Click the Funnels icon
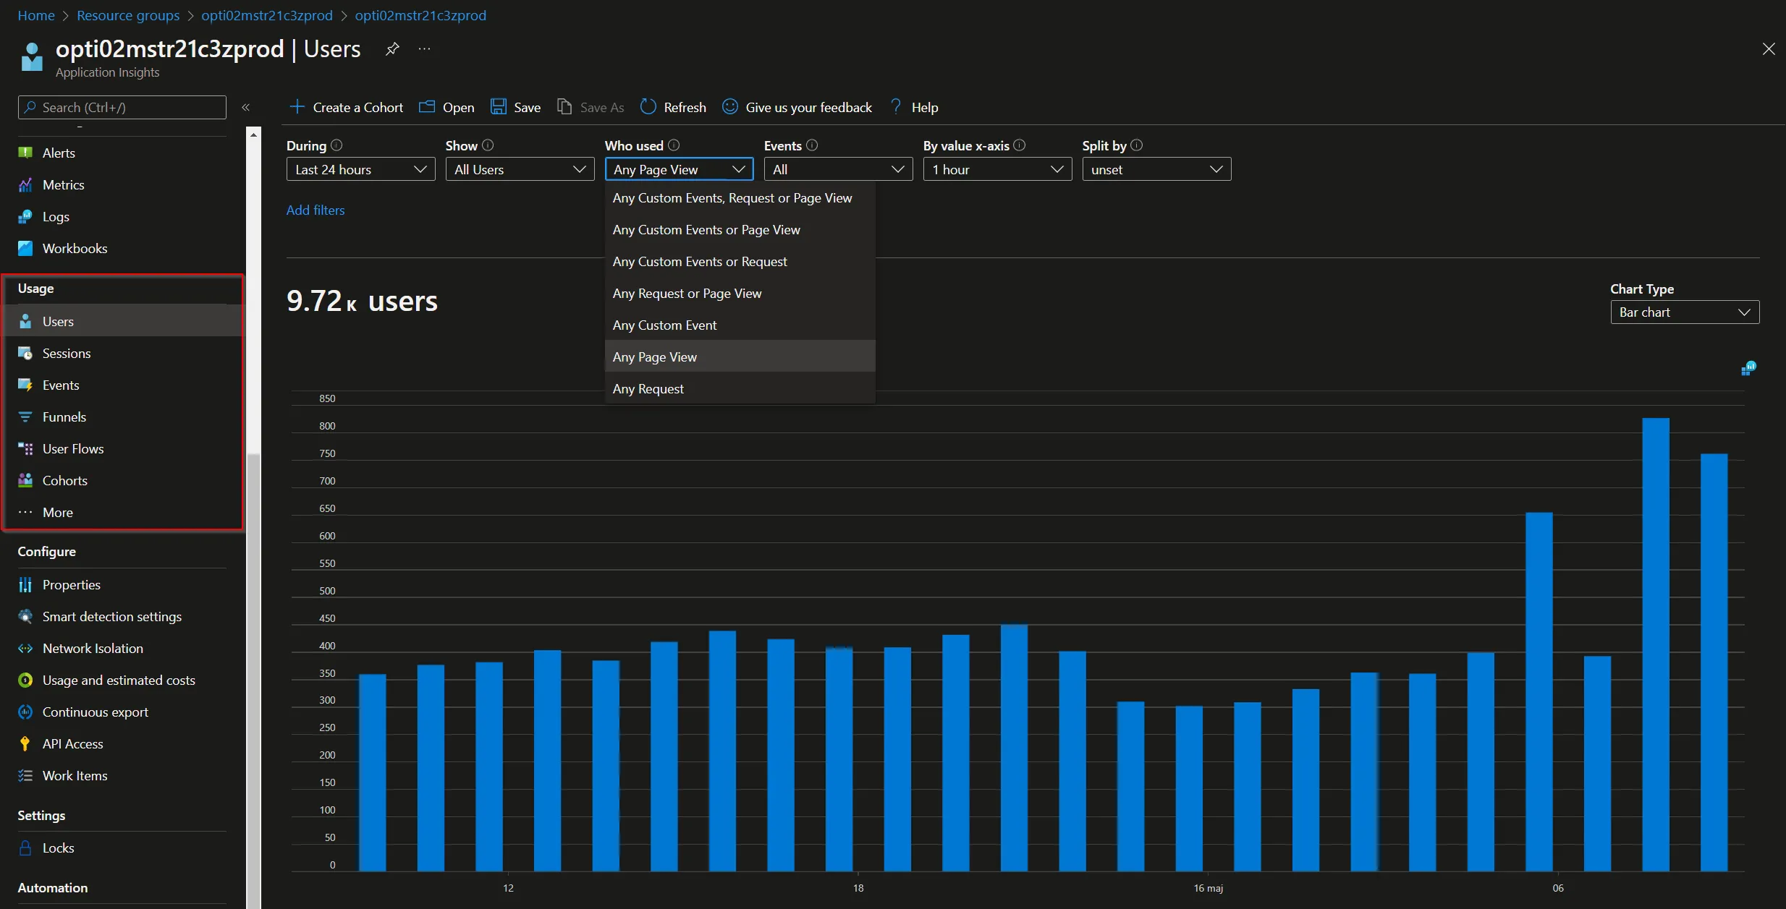The width and height of the screenshot is (1786, 909). pyautogui.click(x=25, y=417)
